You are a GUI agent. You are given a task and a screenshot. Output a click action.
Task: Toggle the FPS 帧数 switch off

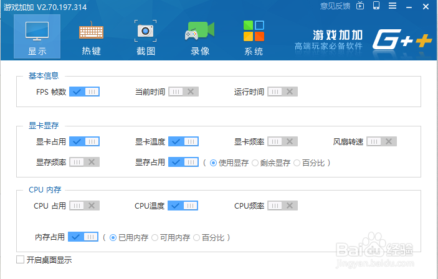pos(84,92)
